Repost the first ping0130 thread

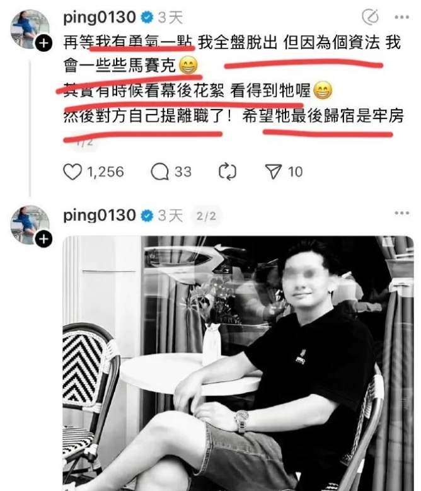[x=228, y=172]
